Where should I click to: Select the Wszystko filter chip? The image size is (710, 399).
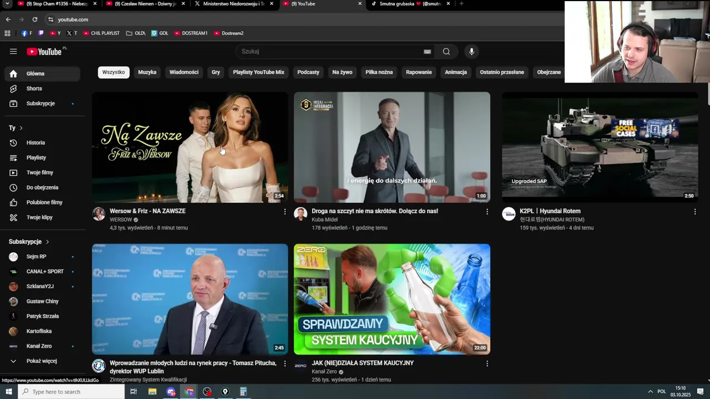pyautogui.click(x=114, y=73)
